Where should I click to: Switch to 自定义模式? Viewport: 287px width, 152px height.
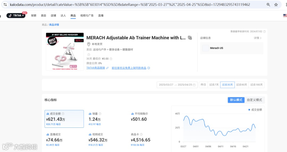coord(254,100)
